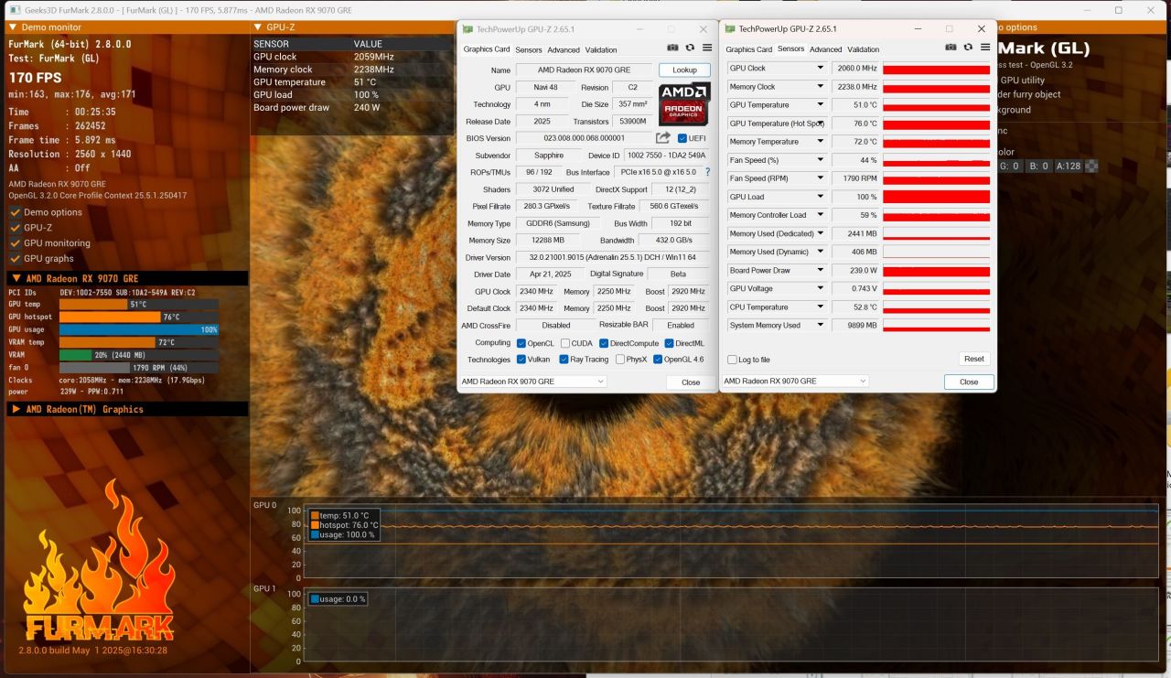
Task: Click refresh icon in Sensors GPU-Z window
Action: [968, 47]
